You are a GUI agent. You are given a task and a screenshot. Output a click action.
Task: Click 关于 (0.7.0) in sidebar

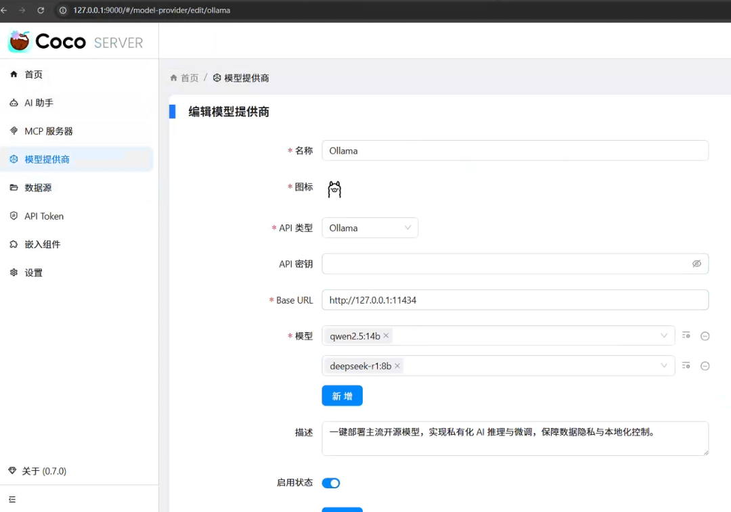tap(44, 471)
